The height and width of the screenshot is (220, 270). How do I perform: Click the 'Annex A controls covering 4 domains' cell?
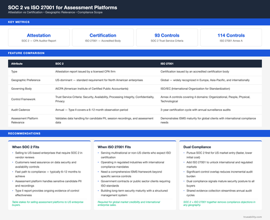205,99
